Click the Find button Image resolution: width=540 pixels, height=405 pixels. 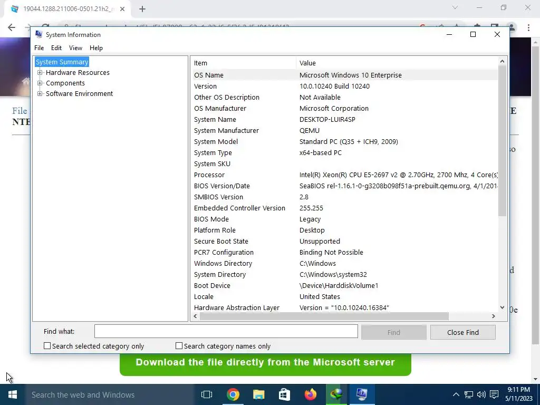pos(393,332)
